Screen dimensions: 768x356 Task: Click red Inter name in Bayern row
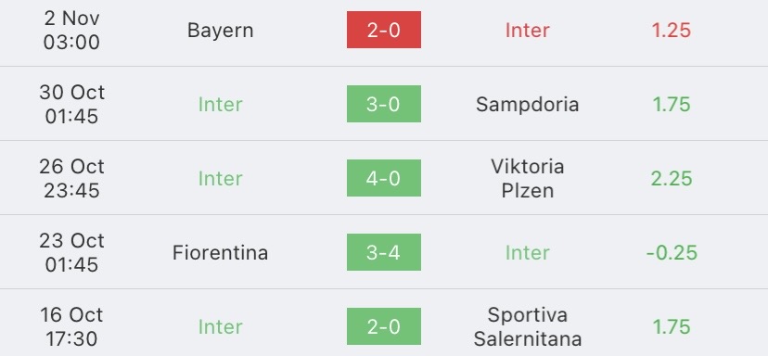point(527,31)
